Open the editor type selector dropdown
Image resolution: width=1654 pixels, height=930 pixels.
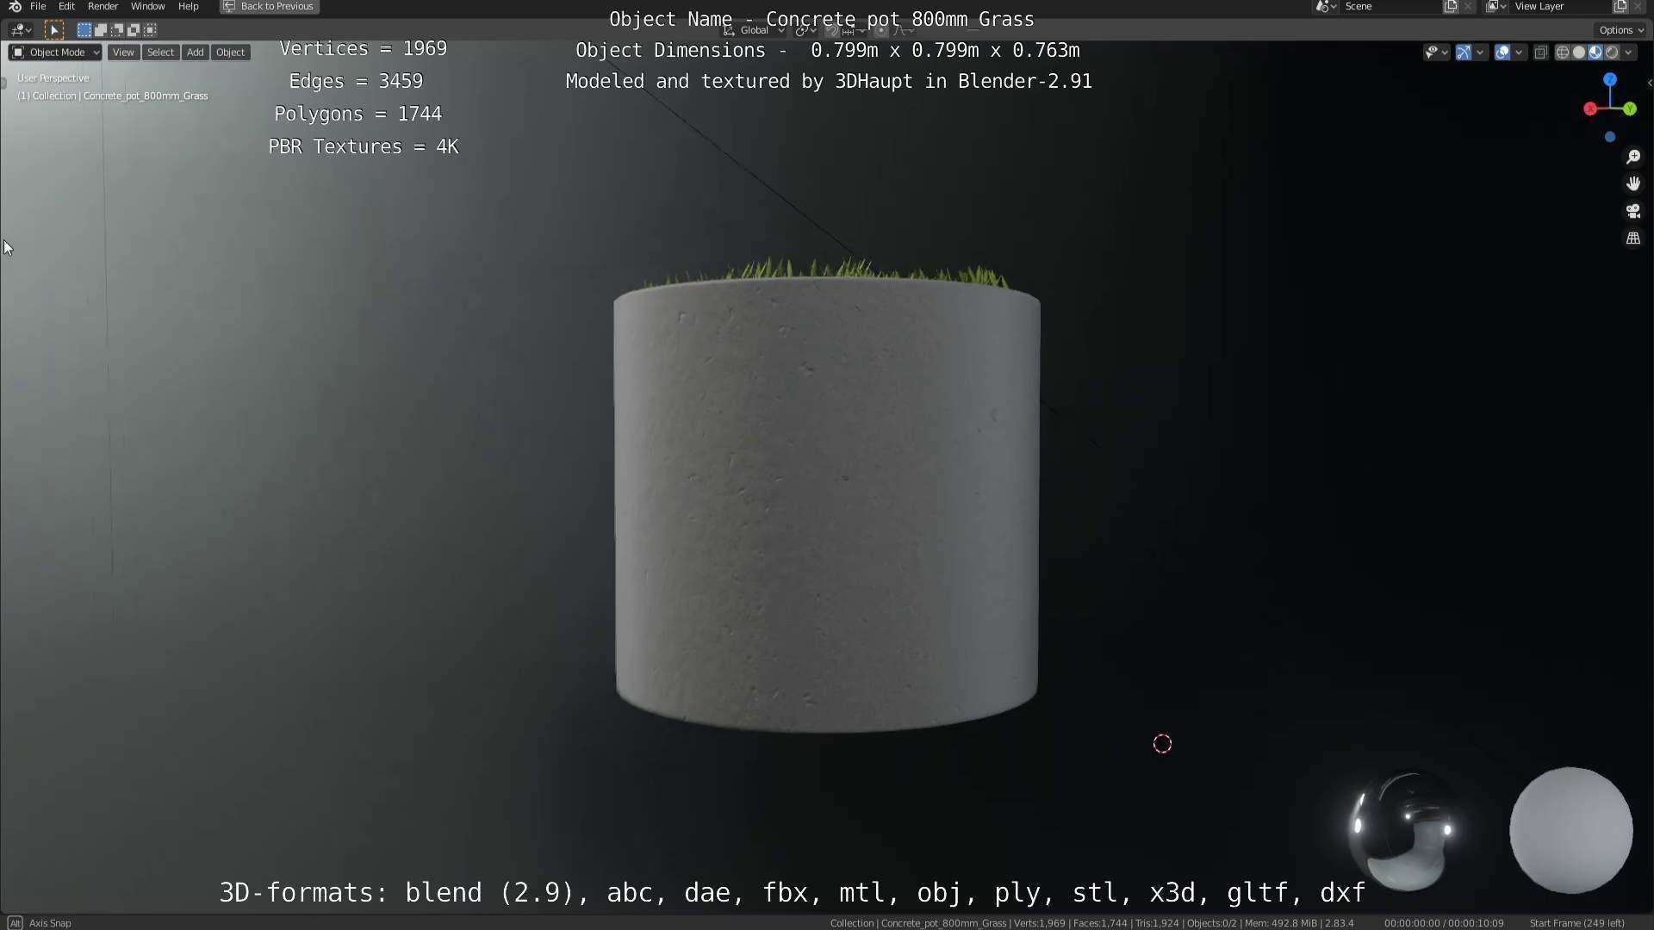point(22,30)
